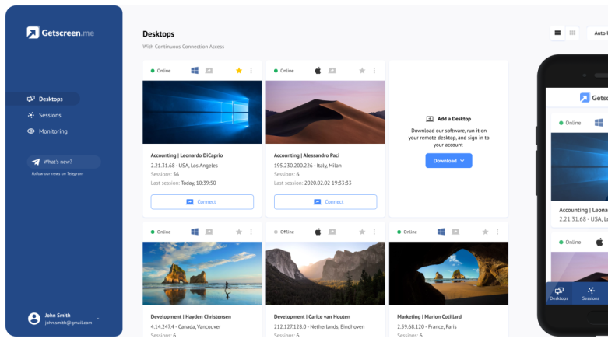This screenshot has width=608, height=342.
Task: Click screen icon on Alessandro Paci card
Action: 332,71
